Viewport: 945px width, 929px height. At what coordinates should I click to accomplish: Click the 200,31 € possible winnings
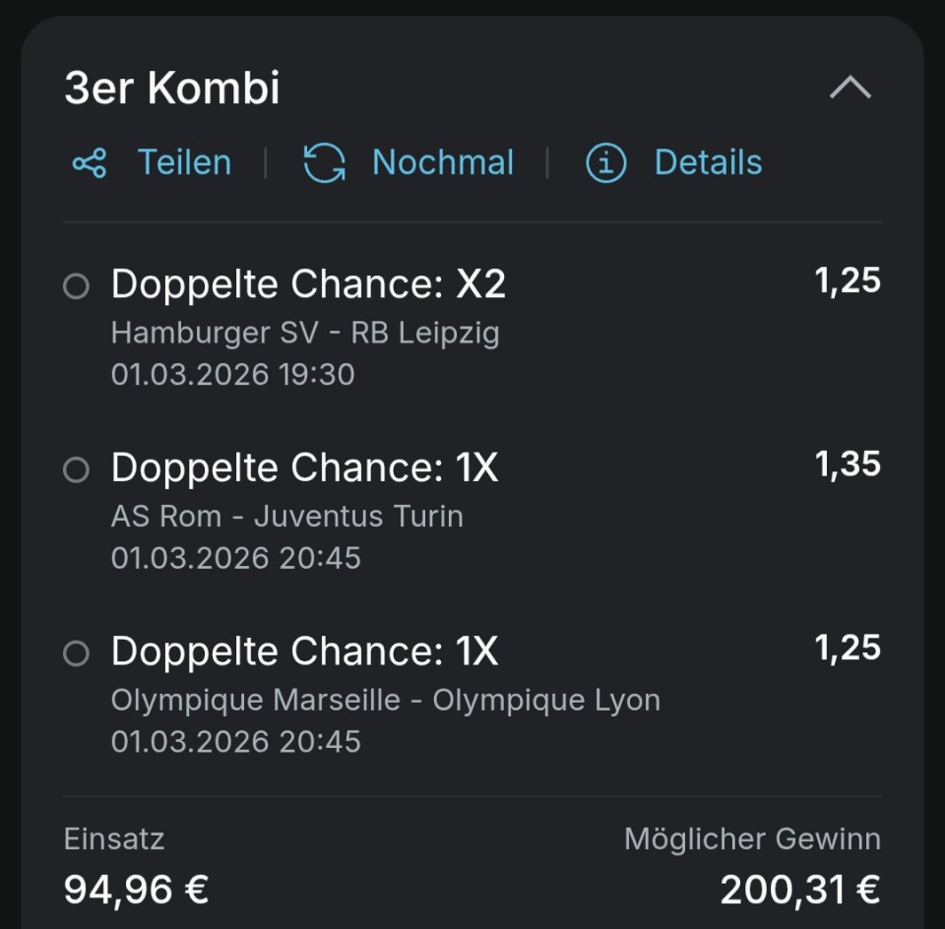pyautogui.click(x=799, y=890)
